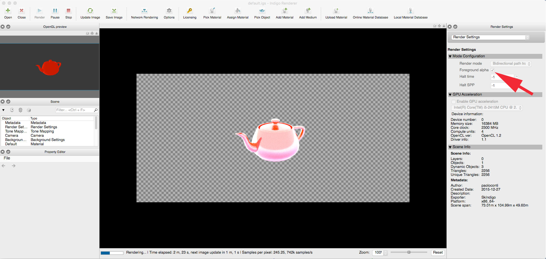The width and height of the screenshot is (546, 259).
Task: Open Network Rendering
Action: 144,11
